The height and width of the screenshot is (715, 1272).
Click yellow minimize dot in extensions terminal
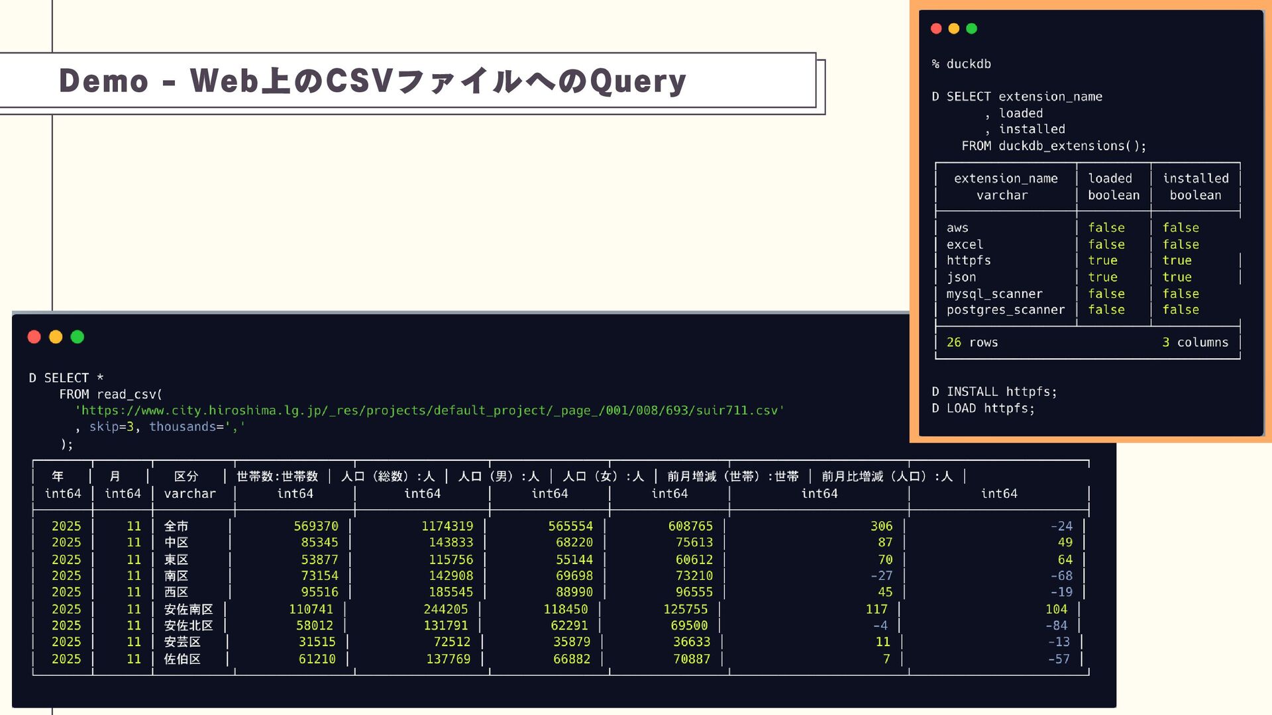point(954,28)
